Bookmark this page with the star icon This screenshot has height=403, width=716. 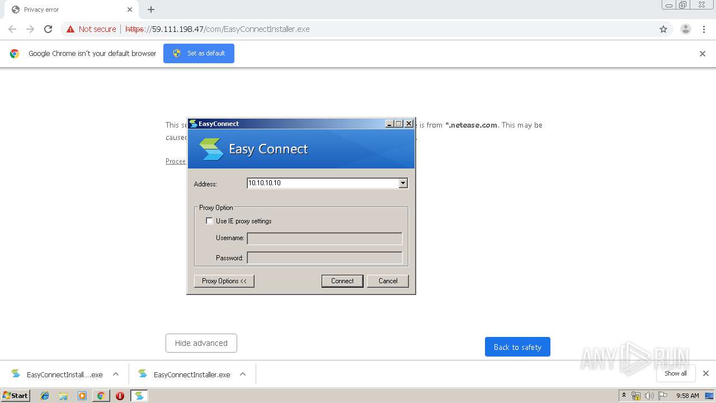click(663, 29)
